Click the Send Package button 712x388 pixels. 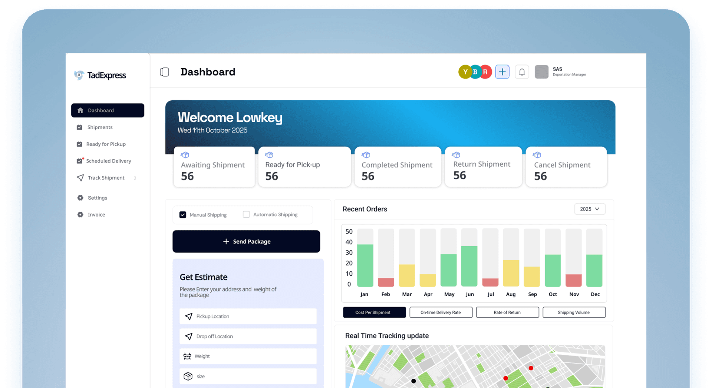click(246, 241)
